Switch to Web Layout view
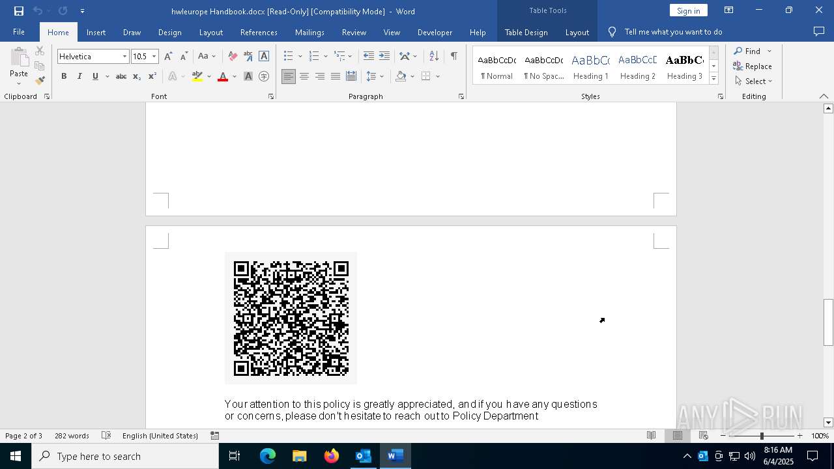Viewport: 834px width, 469px height. (704, 436)
